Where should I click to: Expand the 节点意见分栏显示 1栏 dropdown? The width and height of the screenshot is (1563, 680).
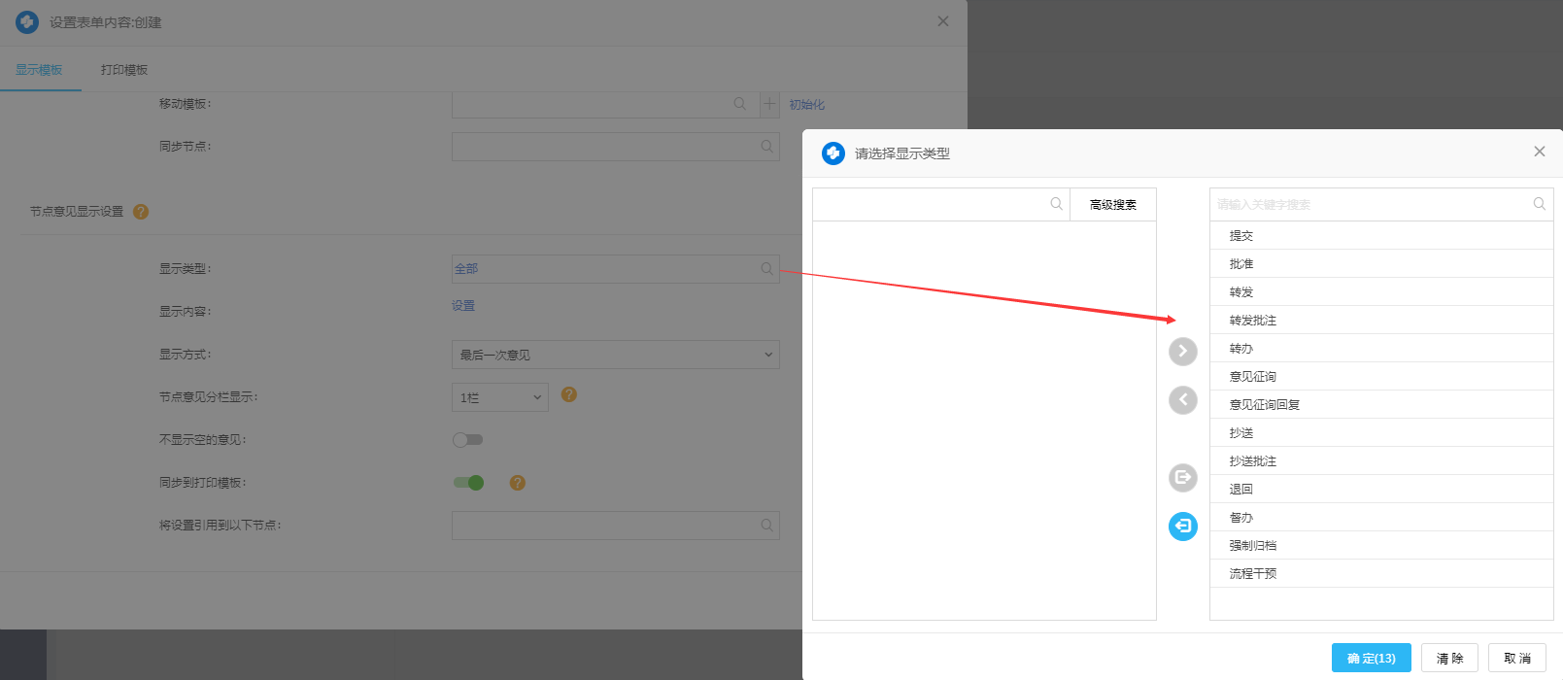[499, 397]
